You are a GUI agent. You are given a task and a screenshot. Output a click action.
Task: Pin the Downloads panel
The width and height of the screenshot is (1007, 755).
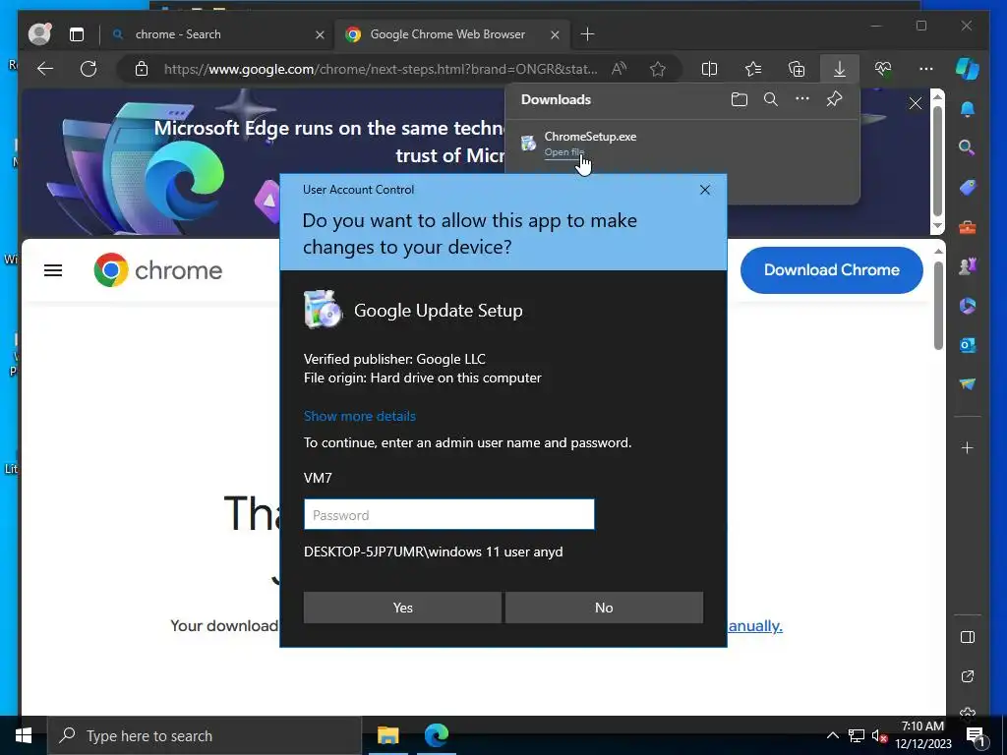[x=834, y=99]
